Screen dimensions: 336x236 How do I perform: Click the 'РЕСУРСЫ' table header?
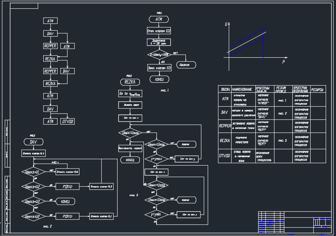(318, 89)
